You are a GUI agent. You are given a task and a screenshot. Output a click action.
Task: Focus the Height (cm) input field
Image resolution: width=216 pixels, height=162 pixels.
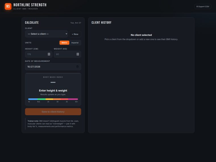click(x=39, y=54)
